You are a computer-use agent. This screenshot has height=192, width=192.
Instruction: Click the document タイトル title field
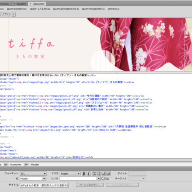coord(44,185)
